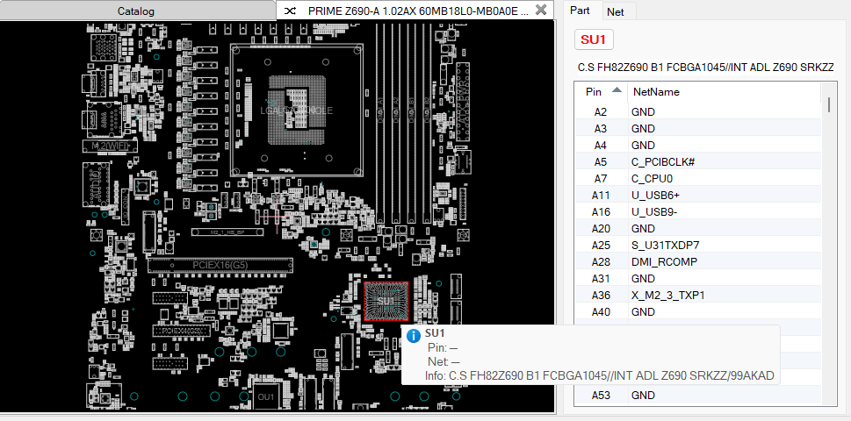Screen dimensions: 851x421
Task: Select pin A20 row
Action: 698,229
